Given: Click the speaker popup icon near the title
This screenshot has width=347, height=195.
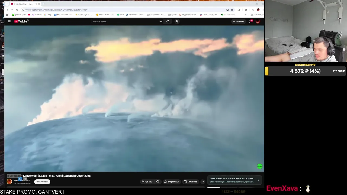Looking at the screenshot, I should coord(25,179).
